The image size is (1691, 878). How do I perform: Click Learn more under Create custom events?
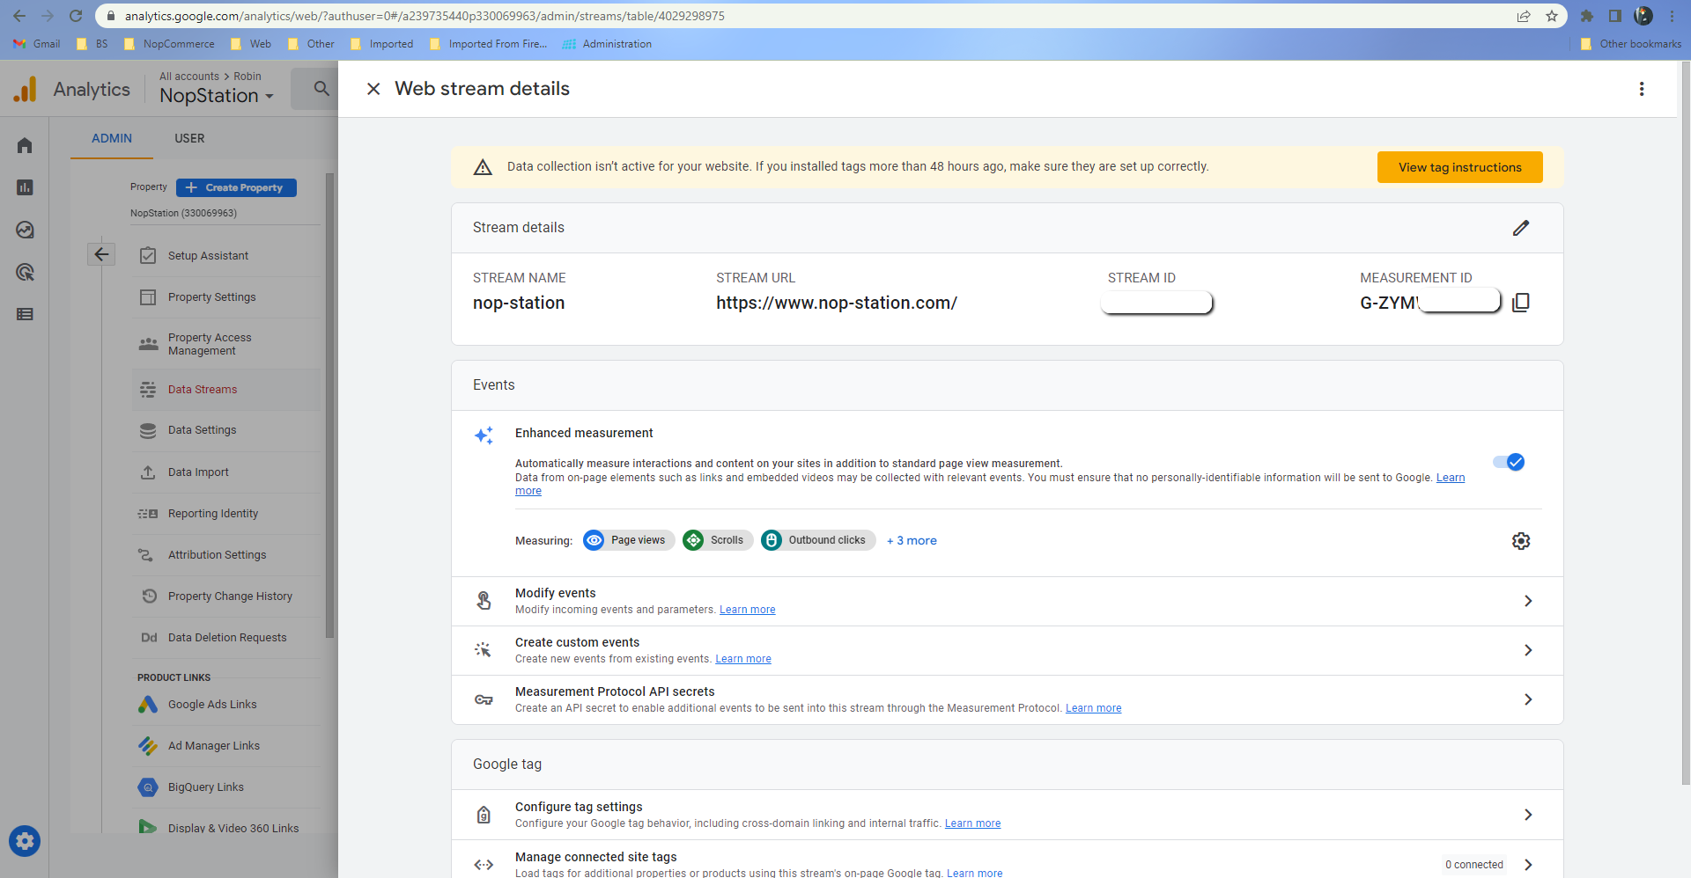point(743,659)
